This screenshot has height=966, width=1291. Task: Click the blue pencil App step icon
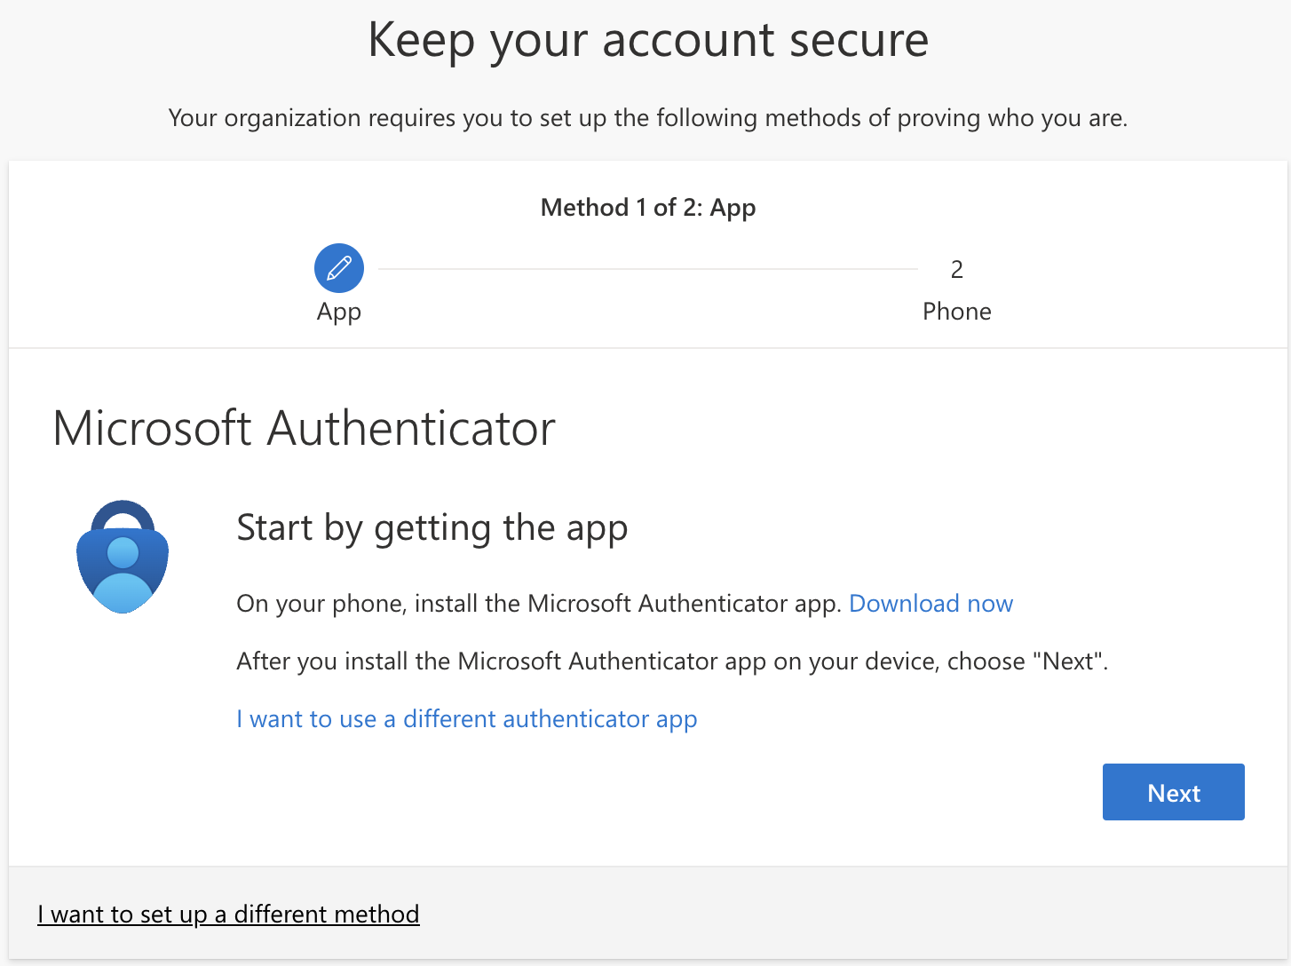click(x=339, y=268)
